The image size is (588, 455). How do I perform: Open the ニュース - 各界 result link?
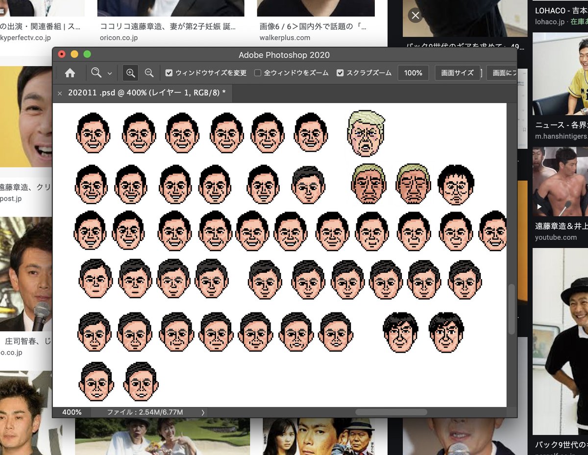point(561,125)
